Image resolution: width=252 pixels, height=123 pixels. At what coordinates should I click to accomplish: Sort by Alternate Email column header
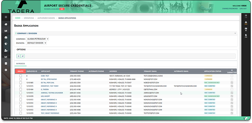click(x=181, y=71)
